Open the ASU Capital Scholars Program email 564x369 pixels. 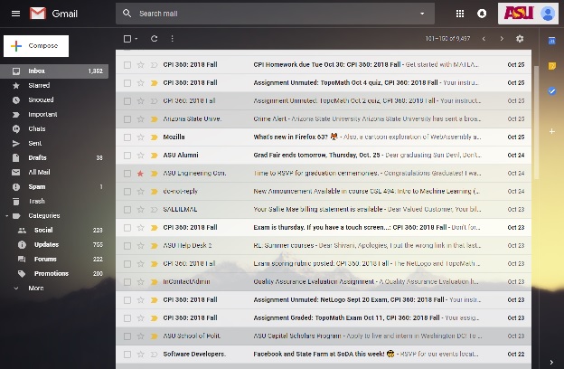point(324,336)
